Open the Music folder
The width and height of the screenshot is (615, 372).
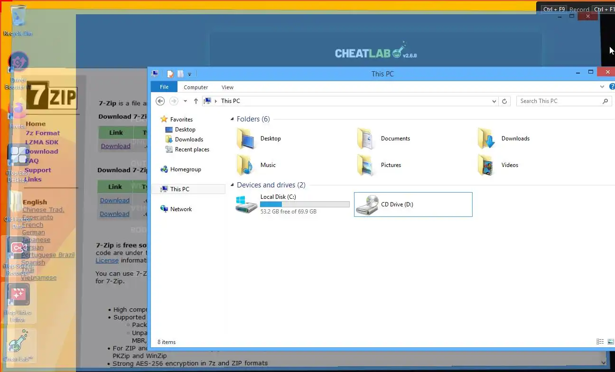pyautogui.click(x=256, y=165)
